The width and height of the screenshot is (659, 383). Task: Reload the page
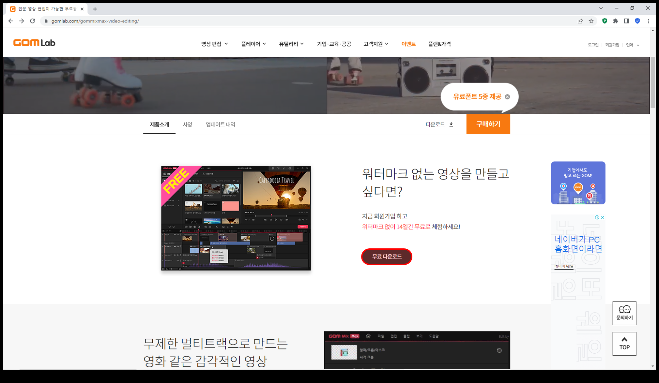(32, 21)
